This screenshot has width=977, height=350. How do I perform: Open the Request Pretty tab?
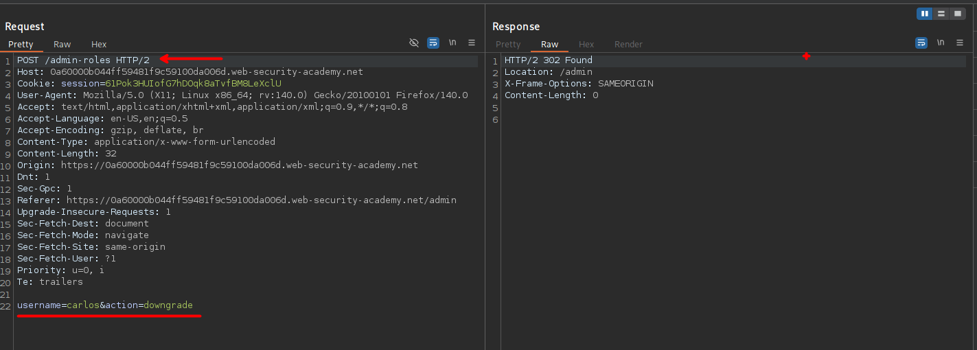[x=21, y=44]
